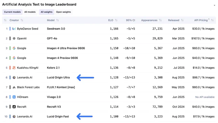Screen dimensions: 218x123
Task: Click the Appearances column header label
Action: click(x=149, y=20)
